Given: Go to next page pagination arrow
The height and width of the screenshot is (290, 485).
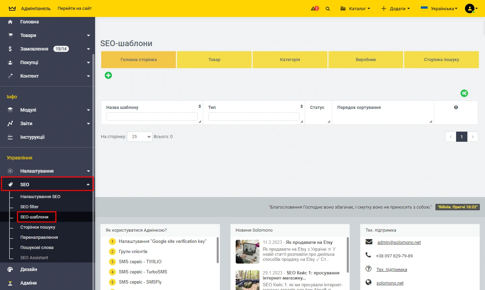Looking at the screenshot, I should coord(472,137).
